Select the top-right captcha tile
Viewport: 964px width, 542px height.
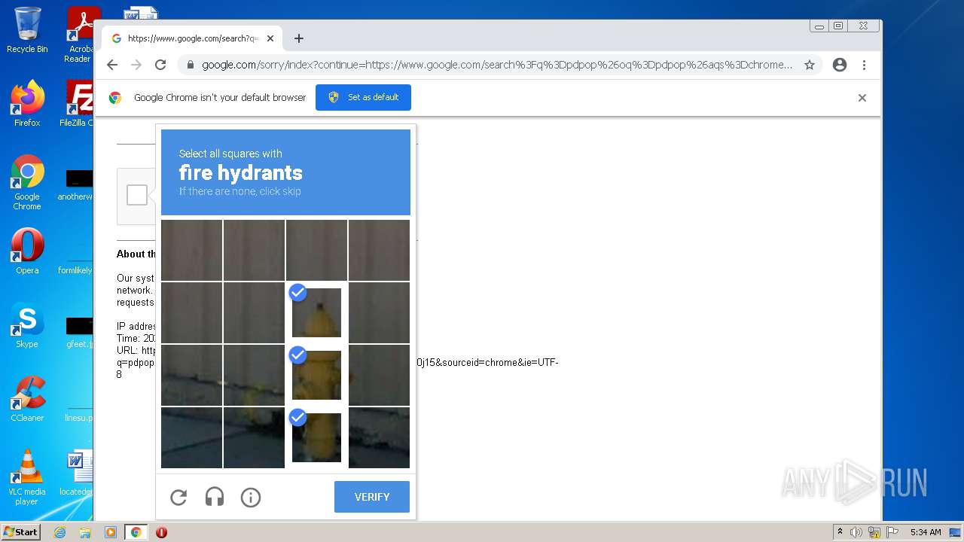coord(379,250)
